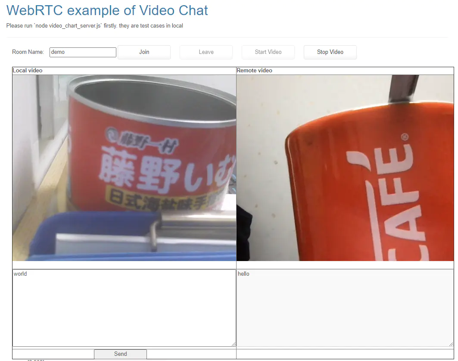This screenshot has width=458, height=361.
Task: Click the local message textarea containing 'world'
Action: pyautogui.click(x=124, y=308)
